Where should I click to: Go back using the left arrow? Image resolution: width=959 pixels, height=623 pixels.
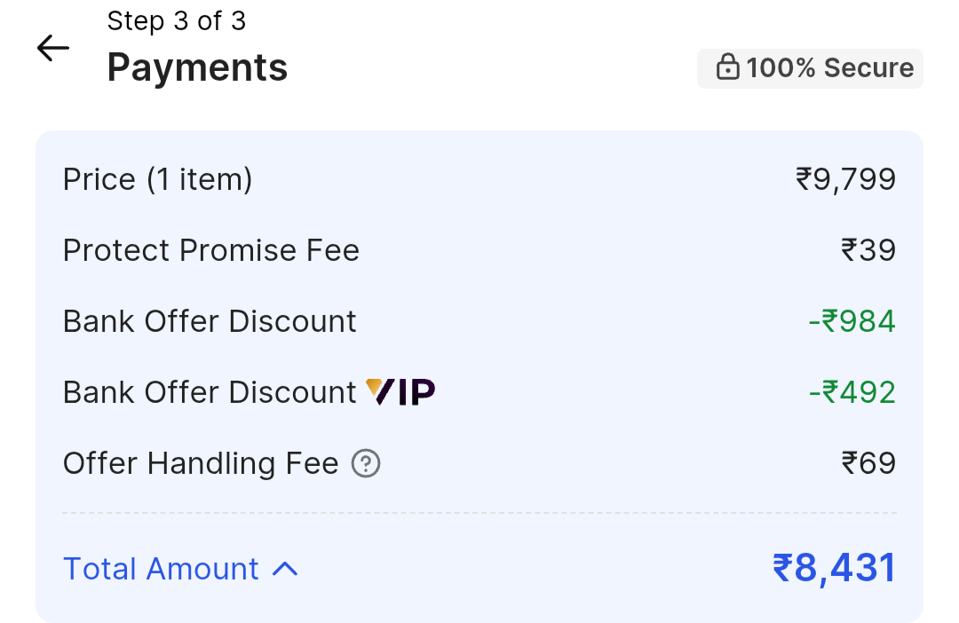[x=53, y=48]
